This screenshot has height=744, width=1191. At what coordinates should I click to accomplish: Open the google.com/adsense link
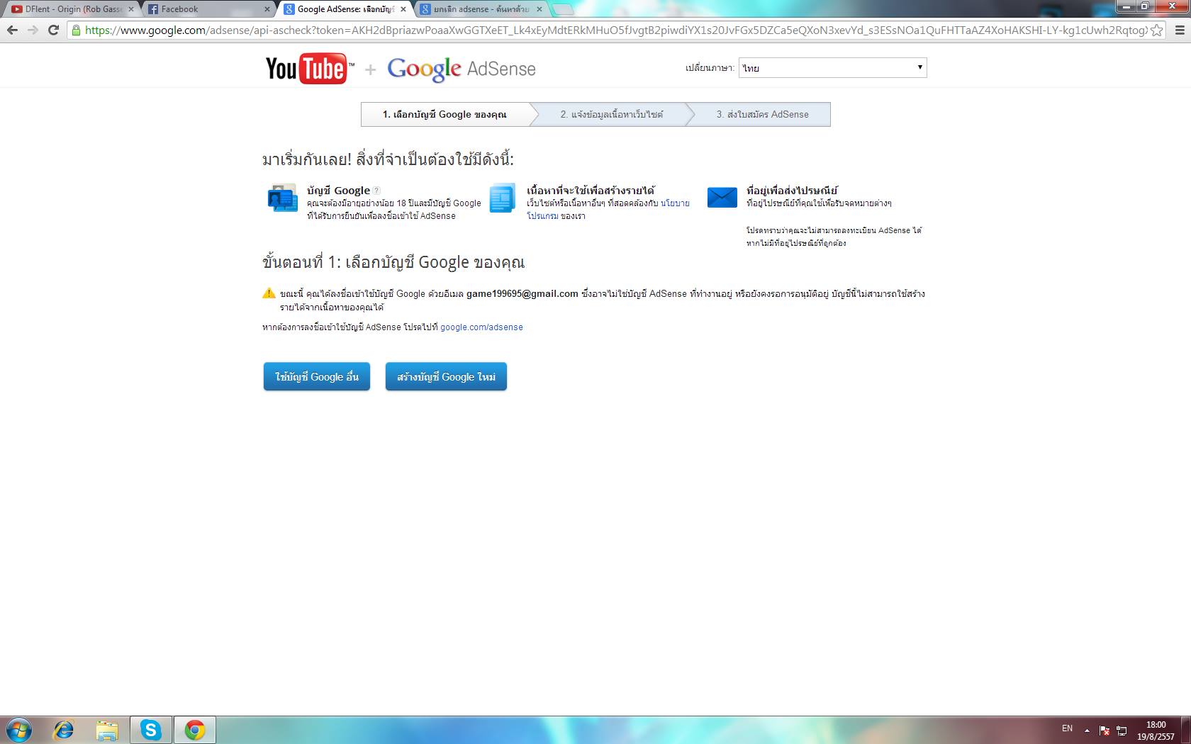(x=481, y=327)
